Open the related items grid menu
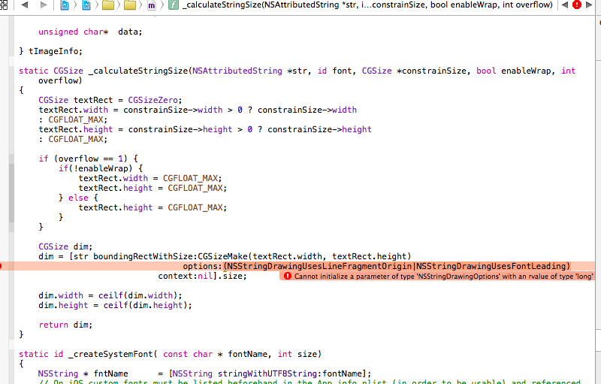601x384 pixels. (4, 5)
